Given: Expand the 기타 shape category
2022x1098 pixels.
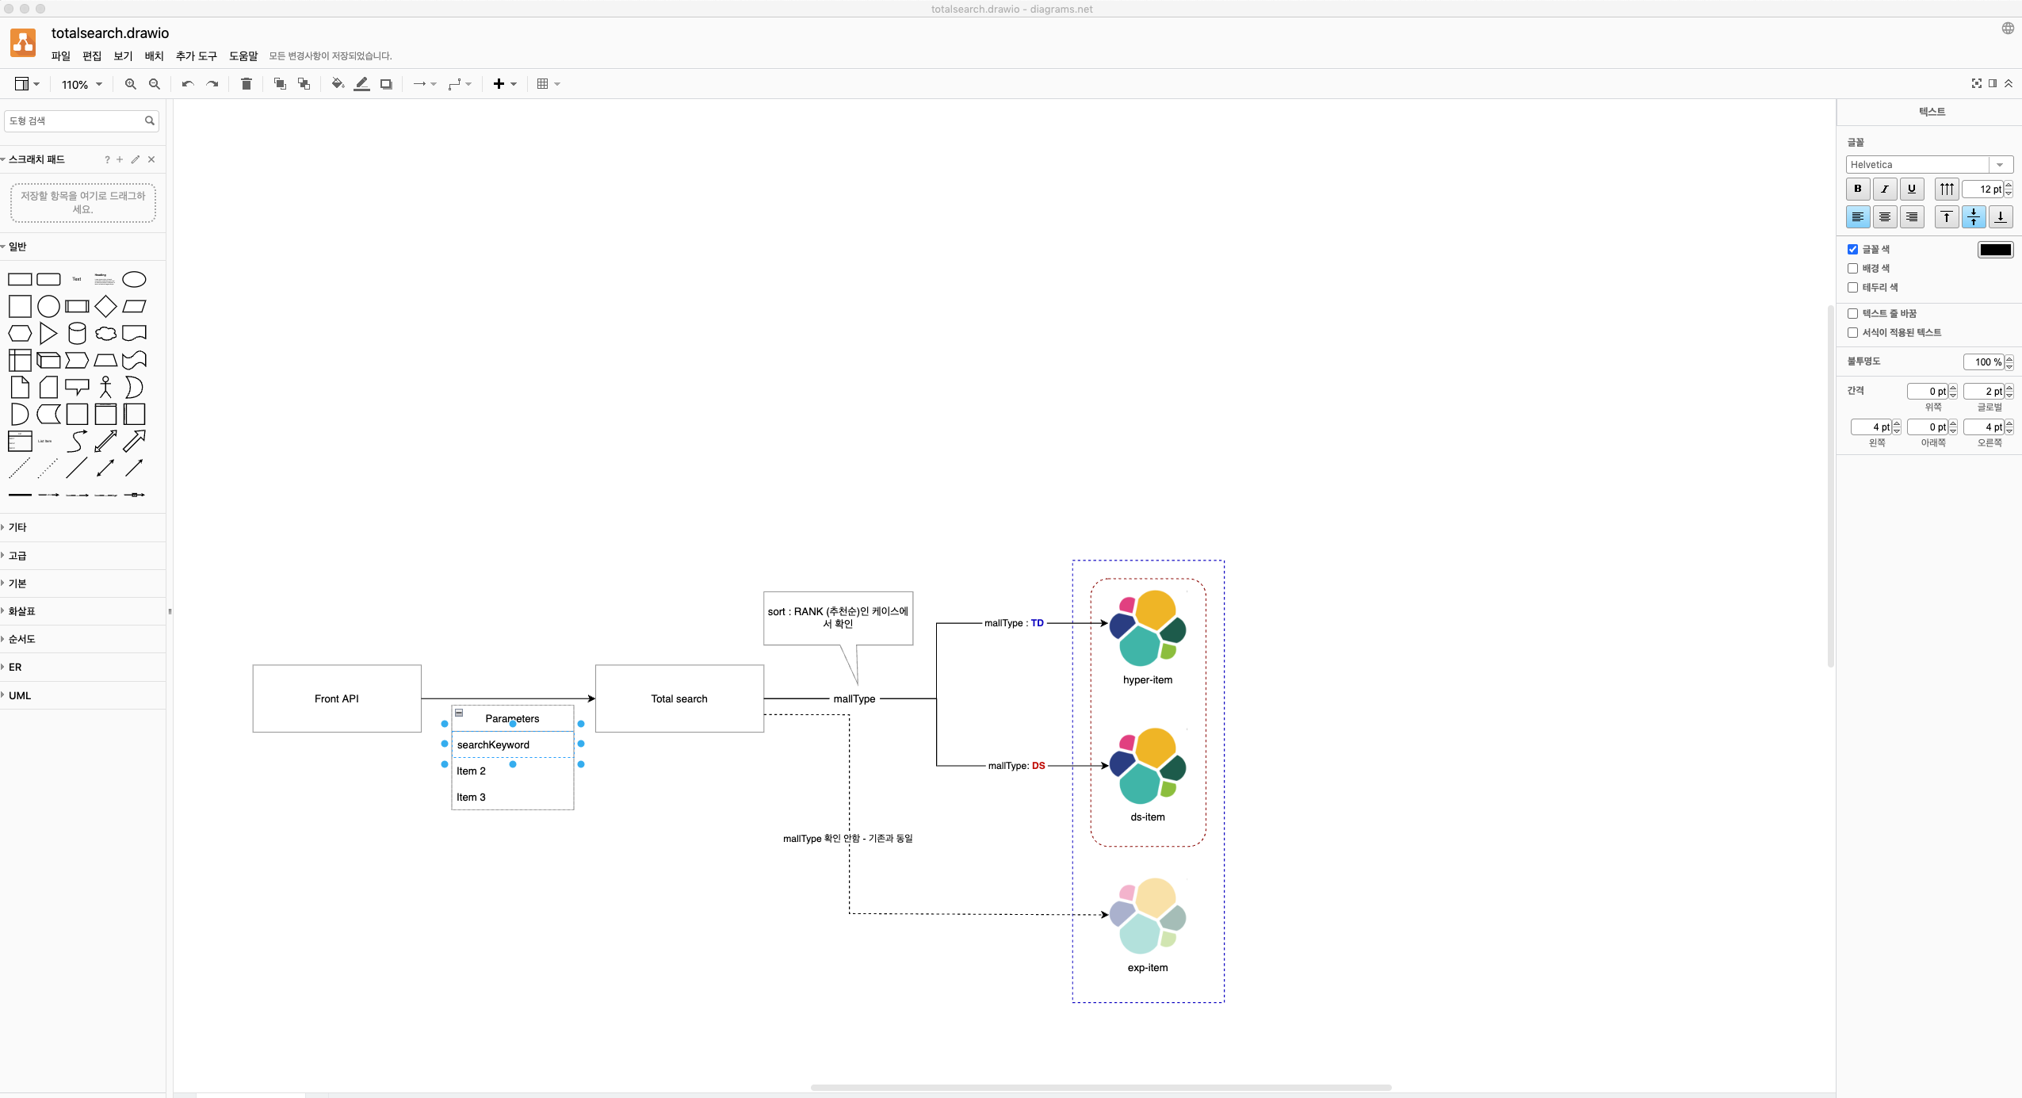Looking at the screenshot, I should 82,527.
